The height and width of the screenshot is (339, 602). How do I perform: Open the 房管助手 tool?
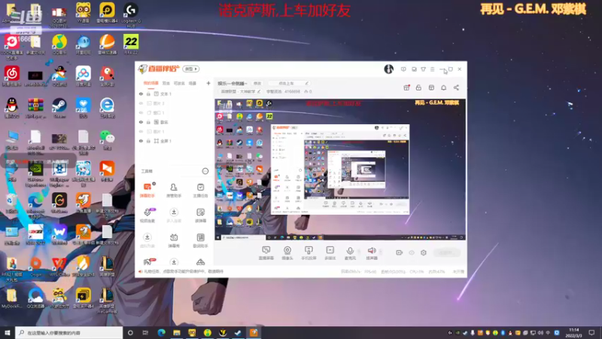point(174,190)
